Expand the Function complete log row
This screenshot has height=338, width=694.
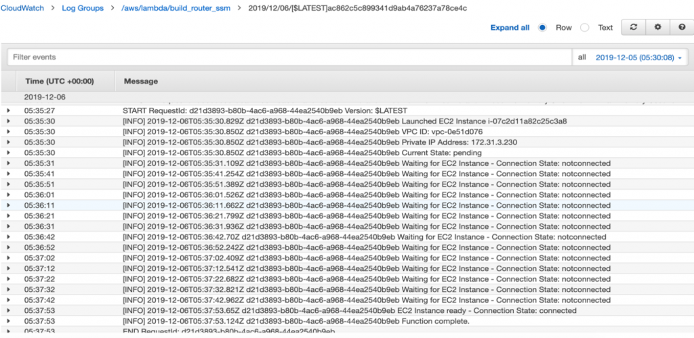click(x=8, y=321)
